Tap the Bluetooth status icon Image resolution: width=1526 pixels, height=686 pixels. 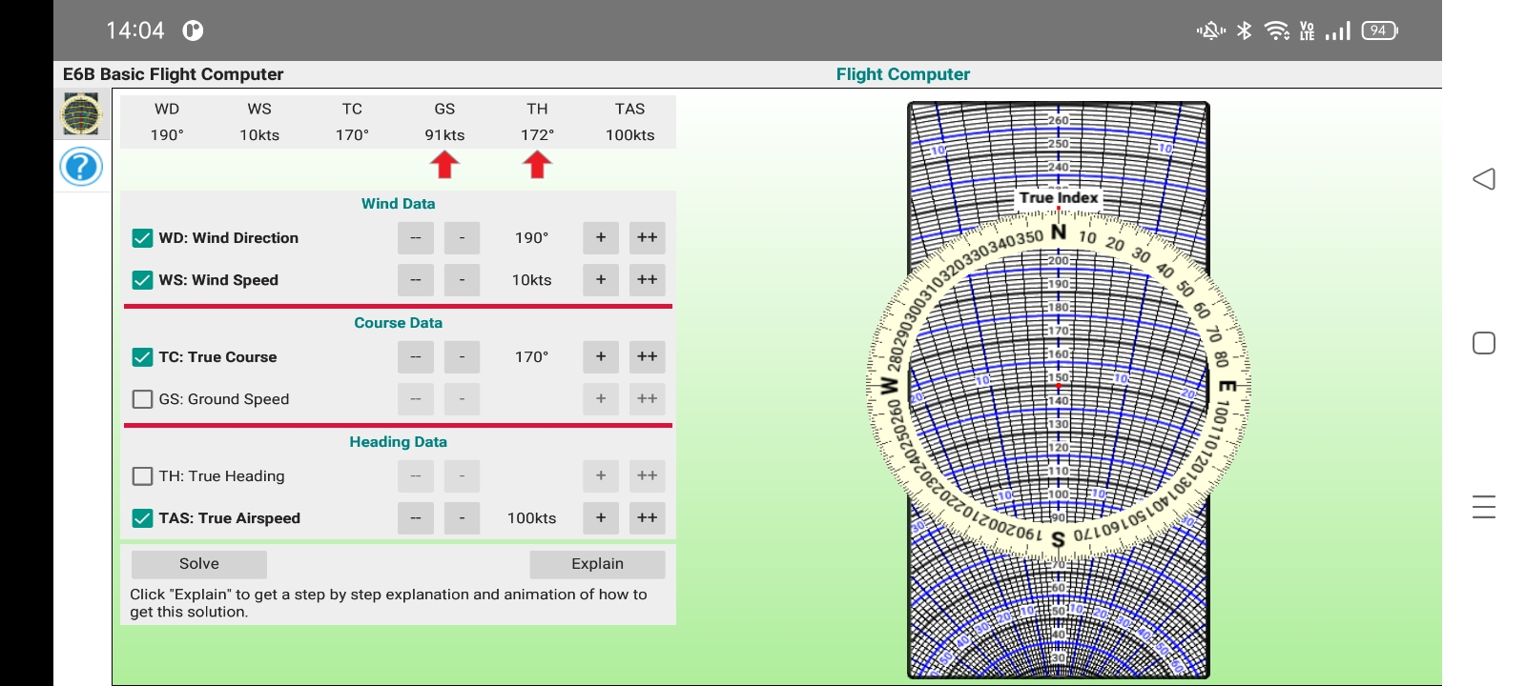1244,30
